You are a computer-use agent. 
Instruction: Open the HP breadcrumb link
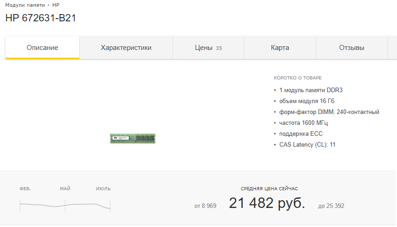(56, 5)
